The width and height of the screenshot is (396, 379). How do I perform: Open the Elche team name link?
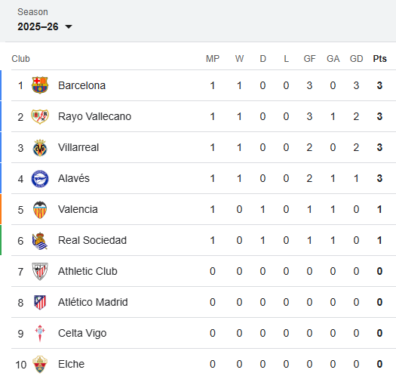(x=71, y=364)
